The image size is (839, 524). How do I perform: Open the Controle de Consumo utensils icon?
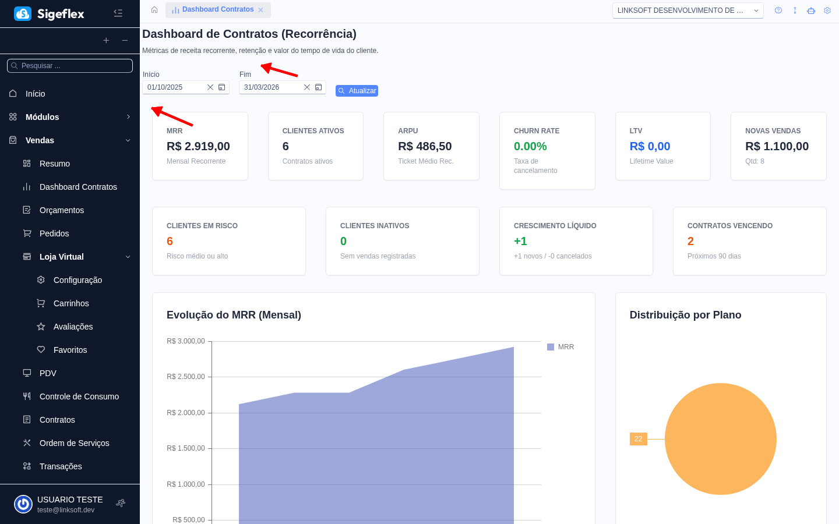point(26,396)
